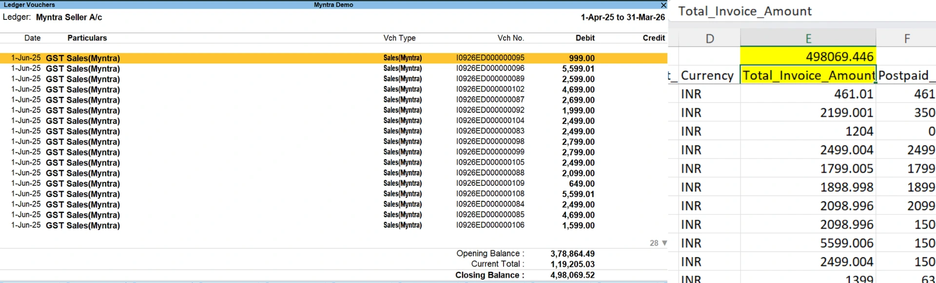Select Excel column F header

click(906, 38)
